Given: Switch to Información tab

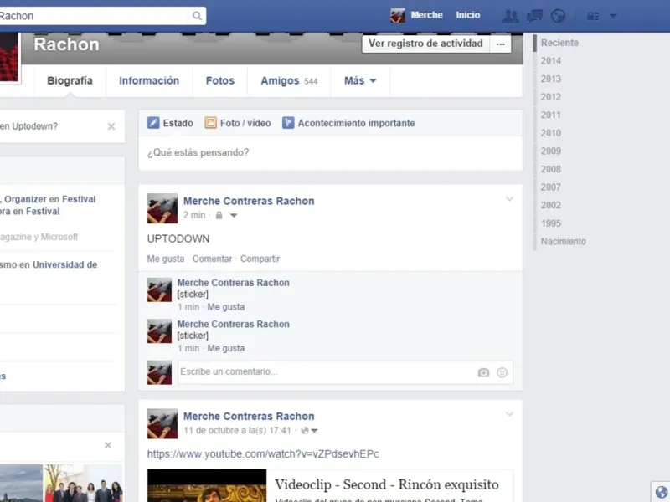Looking at the screenshot, I should (x=149, y=80).
